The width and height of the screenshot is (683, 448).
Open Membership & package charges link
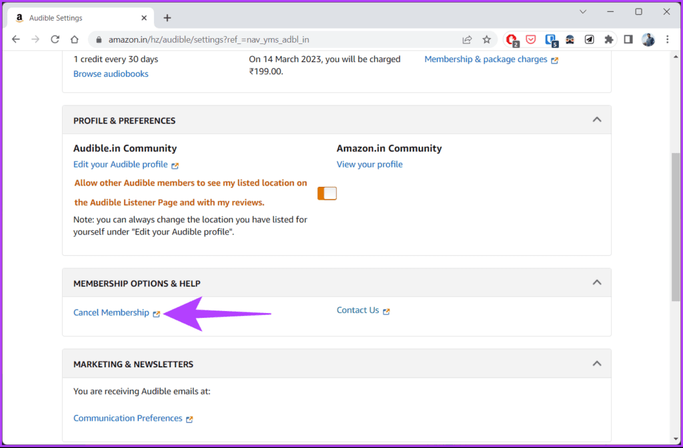[x=491, y=59]
